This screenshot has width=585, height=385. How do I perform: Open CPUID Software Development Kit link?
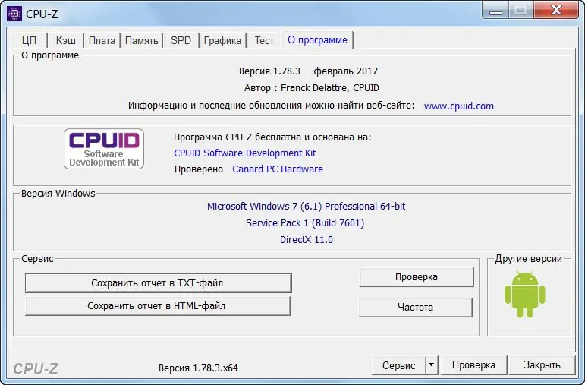[245, 153]
